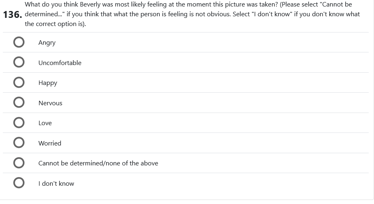The height and width of the screenshot is (204, 374).
Task: Mark the Happy radio circle
Action: (x=18, y=83)
